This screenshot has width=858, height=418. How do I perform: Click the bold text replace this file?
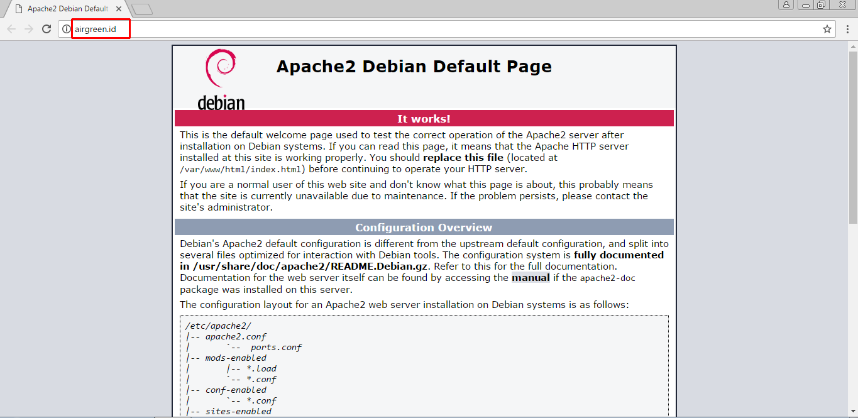463,158
